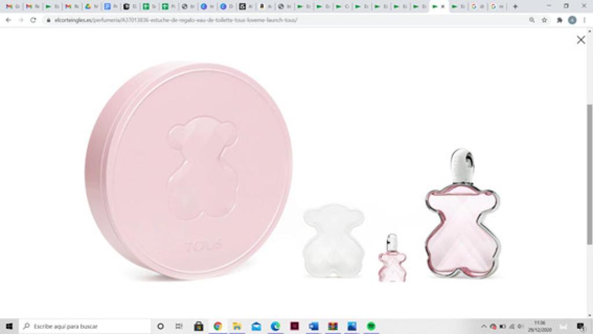This screenshot has width=593, height=334.
Task: Click the browser forward arrow
Action: [21, 20]
